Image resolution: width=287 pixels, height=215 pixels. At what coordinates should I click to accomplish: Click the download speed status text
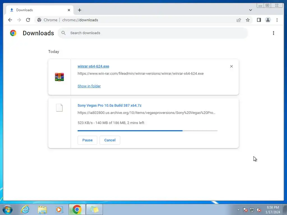pos(111,123)
